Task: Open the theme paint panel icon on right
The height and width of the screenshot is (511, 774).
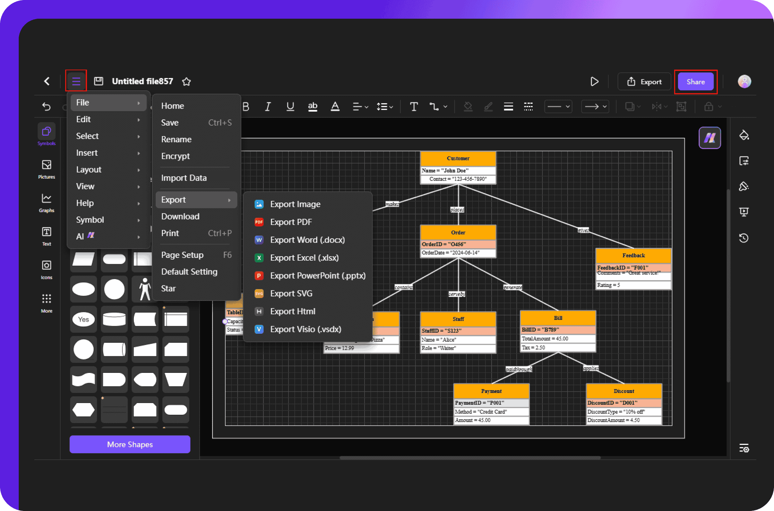Action: 744,186
